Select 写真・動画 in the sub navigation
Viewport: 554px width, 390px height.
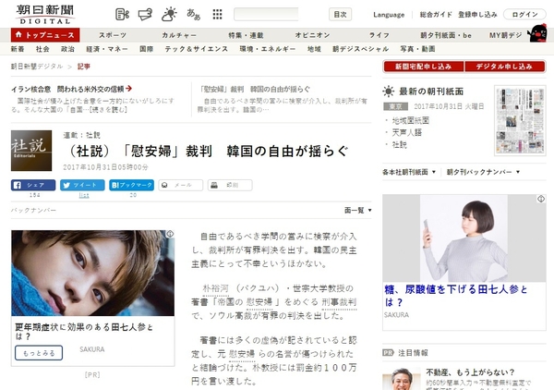(x=417, y=49)
